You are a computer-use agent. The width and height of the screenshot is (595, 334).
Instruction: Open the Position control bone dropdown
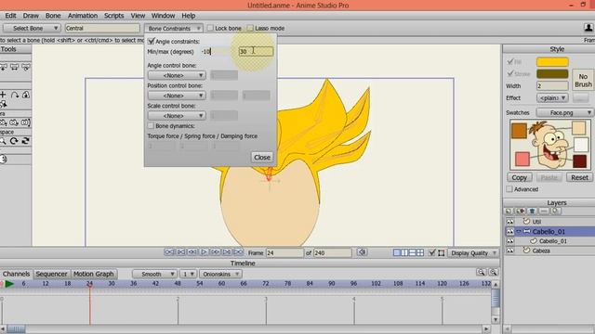click(177, 96)
